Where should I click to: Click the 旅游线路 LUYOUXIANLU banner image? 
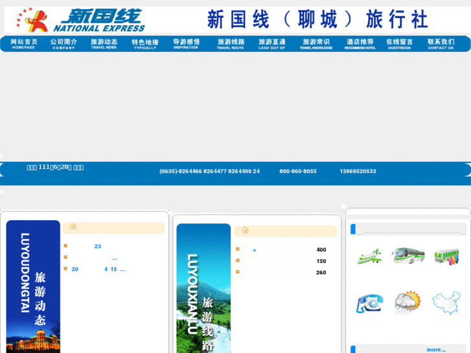[x=203, y=288]
